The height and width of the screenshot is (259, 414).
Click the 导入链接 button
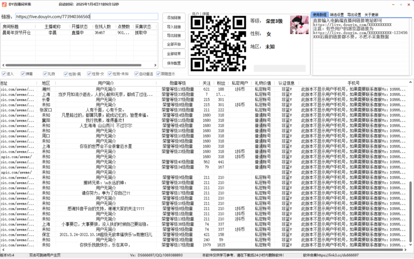(x=174, y=27)
